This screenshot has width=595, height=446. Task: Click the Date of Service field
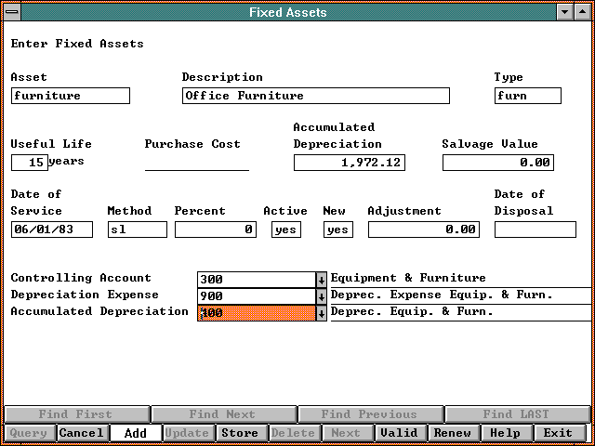(x=52, y=230)
